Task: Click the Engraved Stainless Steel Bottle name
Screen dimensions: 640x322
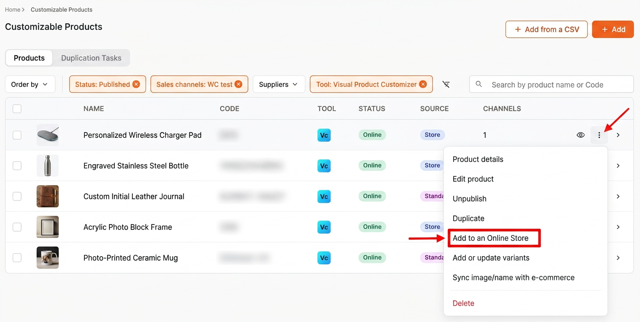Action: 136,166
